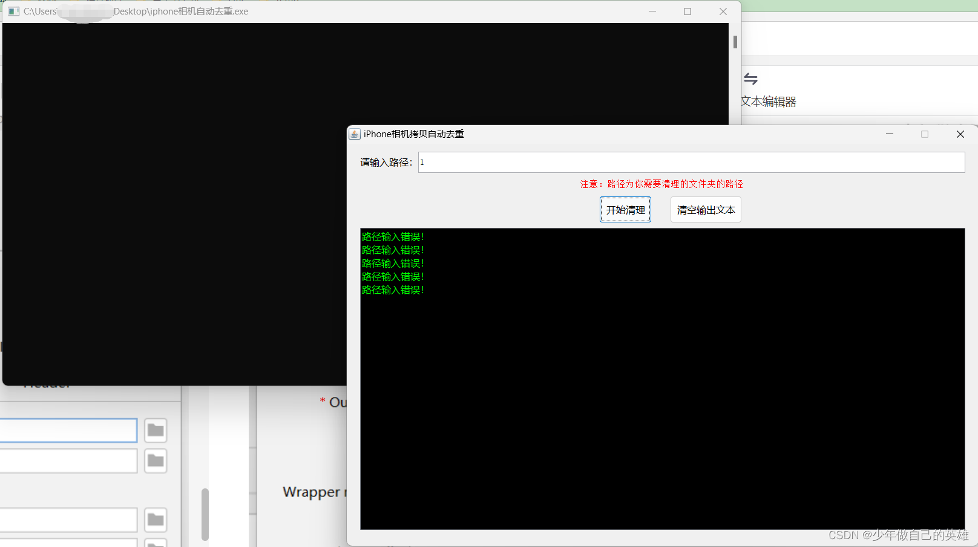Click the text field beside the second folder icon
This screenshot has height=547, width=978.
(x=68, y=461)
